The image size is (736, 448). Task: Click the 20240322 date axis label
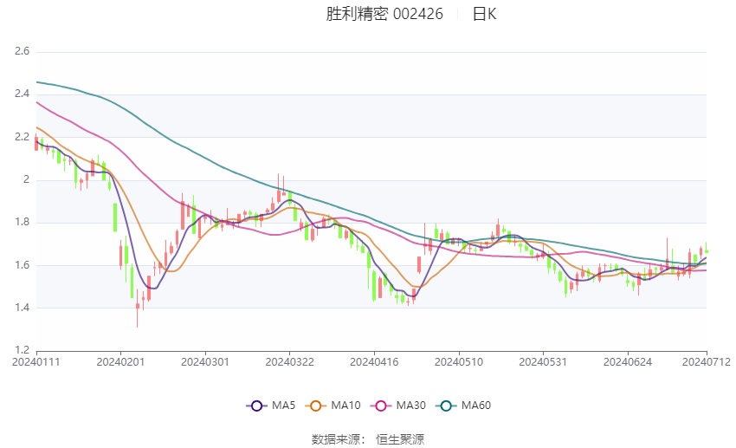pyautogui.click(x=289, y=362)
